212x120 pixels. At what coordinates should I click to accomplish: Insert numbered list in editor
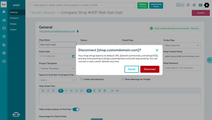click(x=82, y=91)
